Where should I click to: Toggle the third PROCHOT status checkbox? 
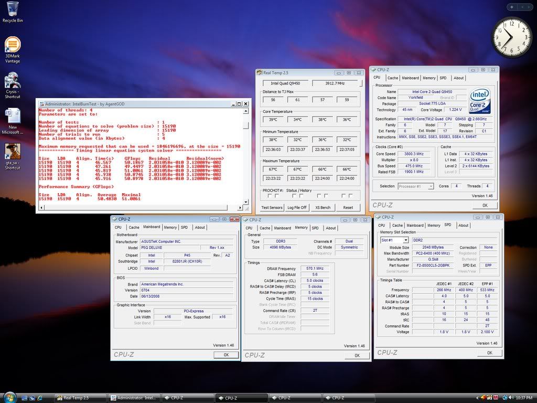(294, 196)
